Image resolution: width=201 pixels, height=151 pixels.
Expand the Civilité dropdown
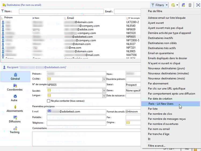(x=104, y=79)
